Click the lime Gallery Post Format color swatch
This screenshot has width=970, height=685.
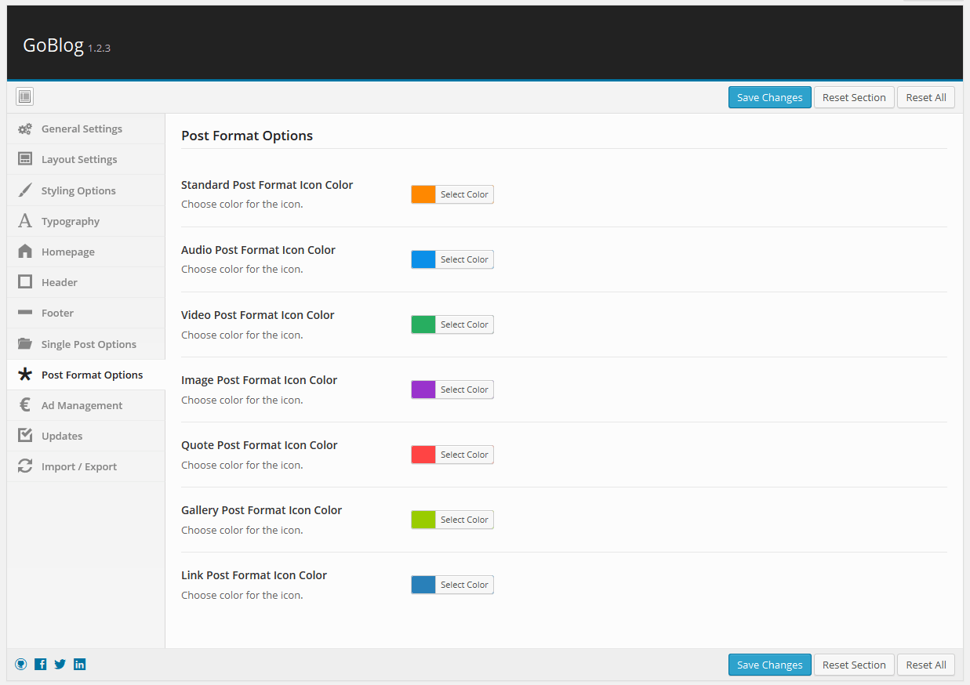tap(423, 520)
